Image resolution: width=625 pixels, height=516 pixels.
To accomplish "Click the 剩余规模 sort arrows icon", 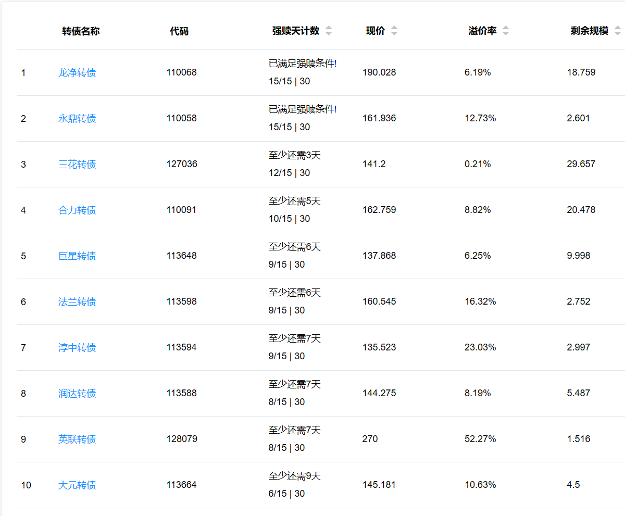I will [618, 31].
